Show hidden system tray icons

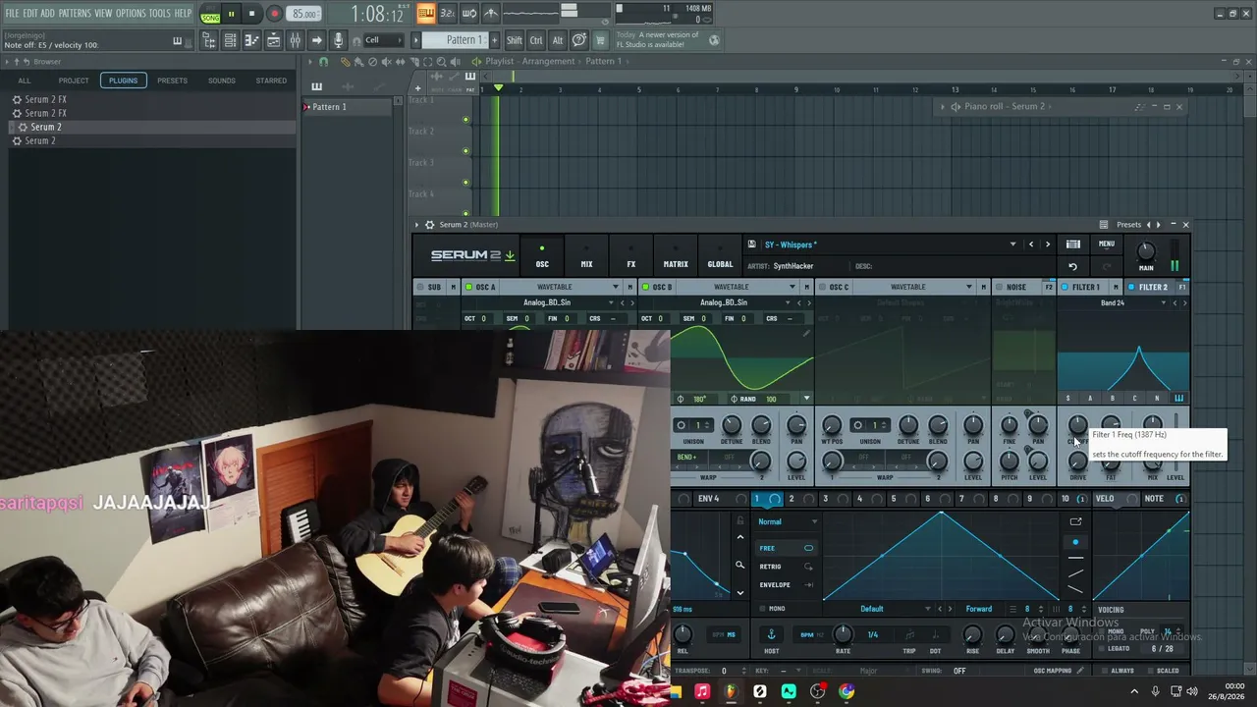pos(1134,692)
